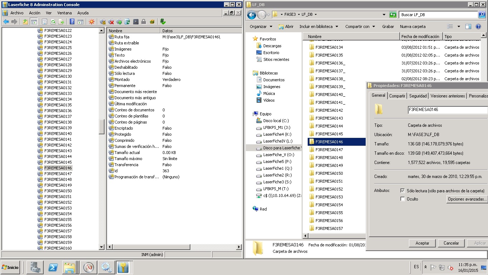Click the blue back arrow in Laserfiche toolbar
Image resolution: width=488 pixels, height=275 pixels.
tap(6, 22)
